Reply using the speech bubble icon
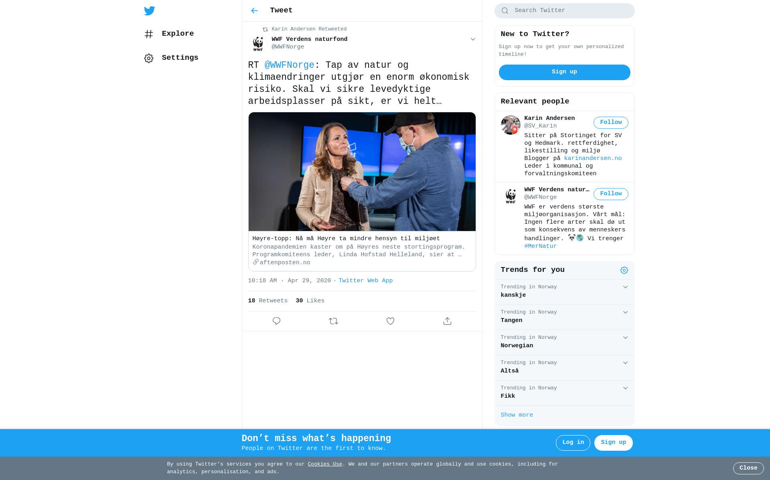The height and width of the screenshot is (480, 770). tap(276, 321)
